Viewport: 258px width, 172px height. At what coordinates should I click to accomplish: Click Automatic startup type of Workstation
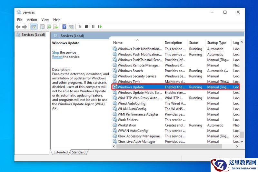(x=215, y=125)
